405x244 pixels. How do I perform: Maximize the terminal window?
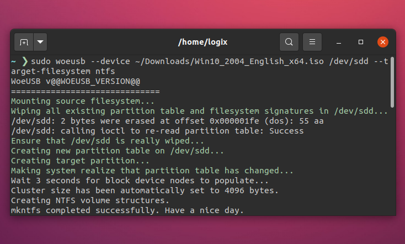click(x=361, y=42)
